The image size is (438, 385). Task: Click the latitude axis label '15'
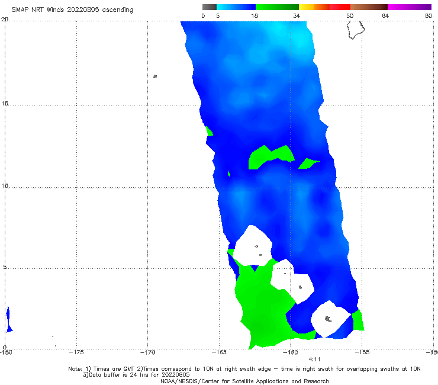point(5,104)
